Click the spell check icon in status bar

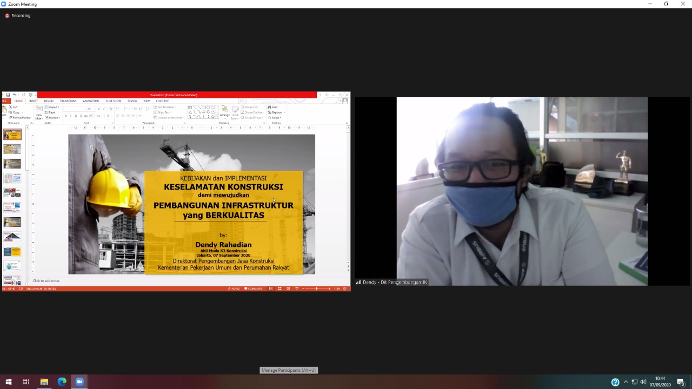point(21,289)
